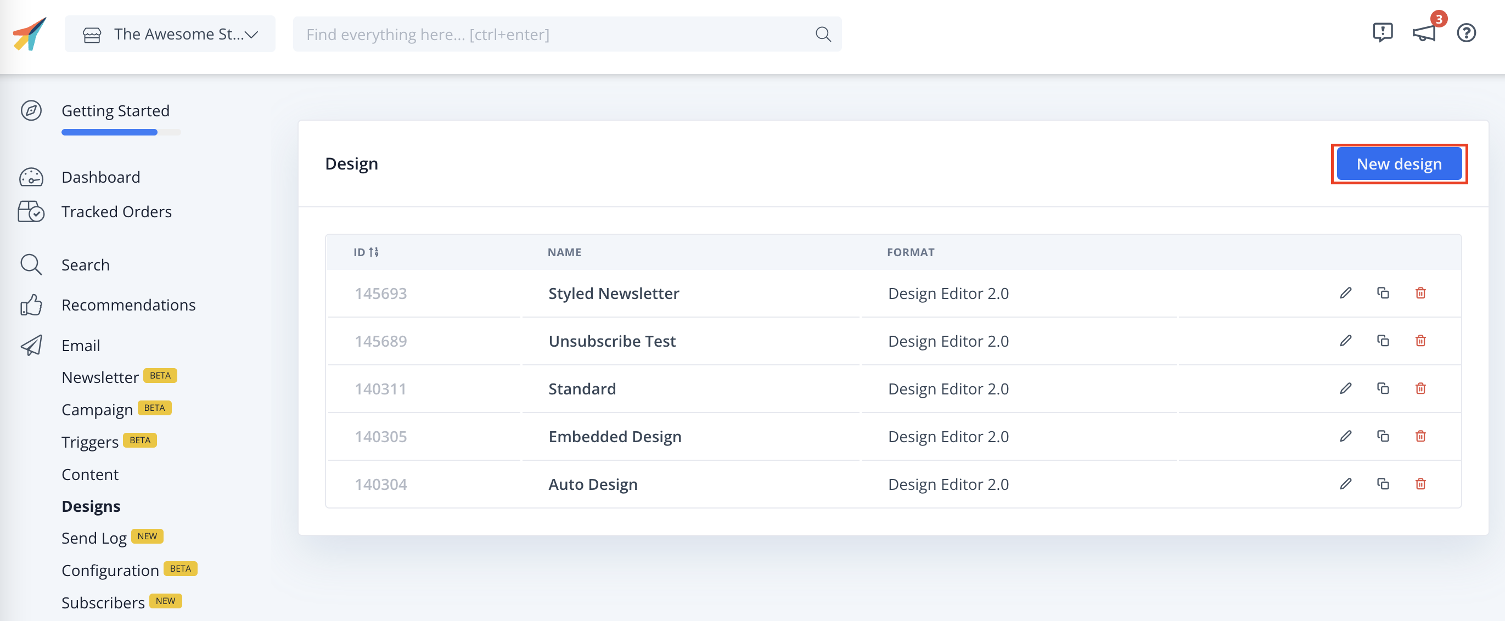Image resolution: width=1505 pixels, height=621 pixels.
Task: Click inside the Find everything search field
Action: (526, 34)
